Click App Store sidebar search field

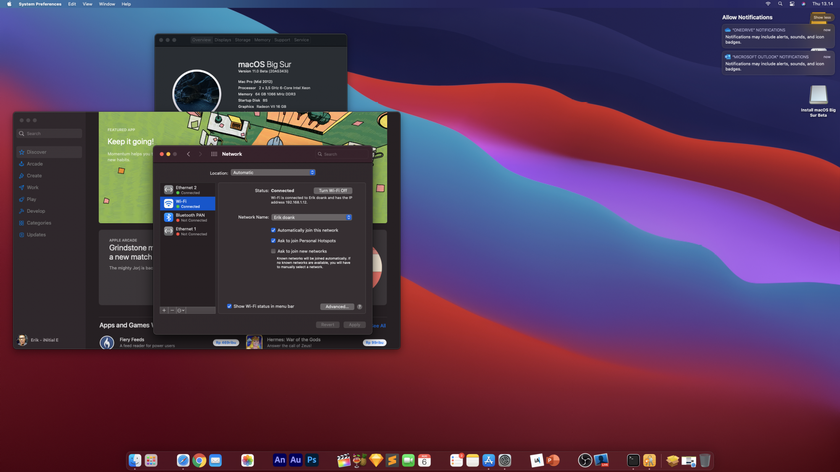click(50, 133)
